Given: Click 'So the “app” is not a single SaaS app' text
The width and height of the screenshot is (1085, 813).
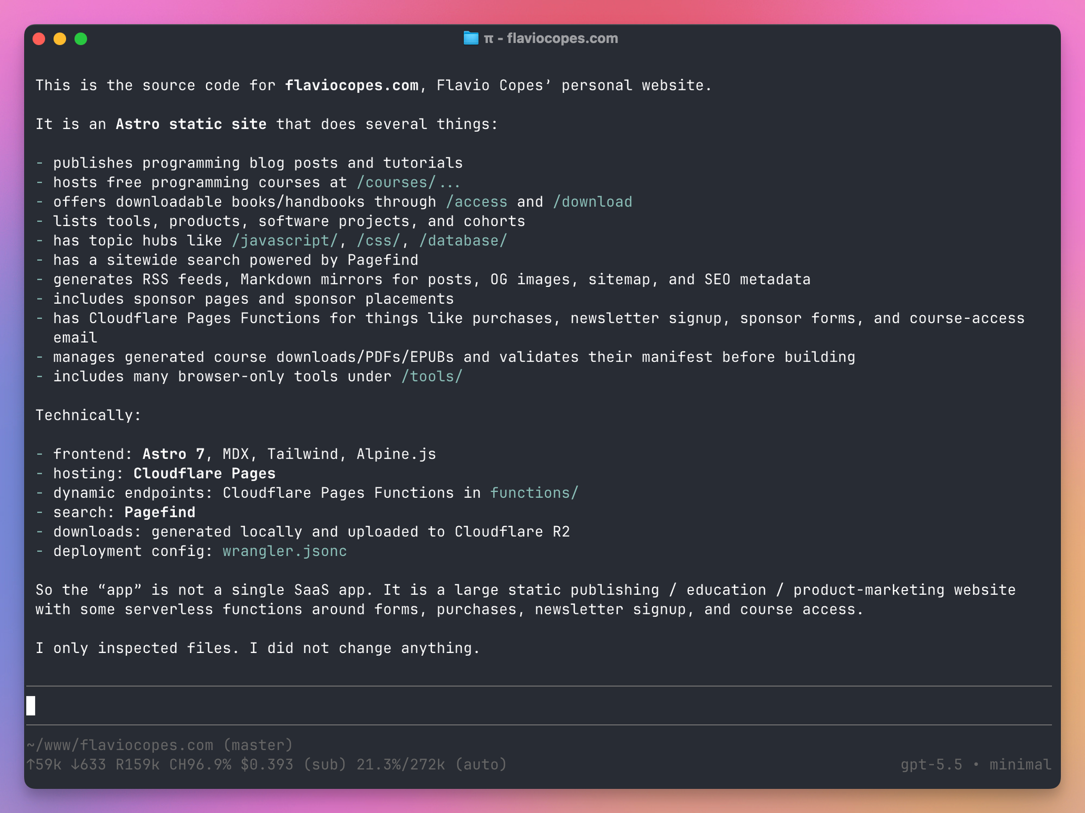Looking at the screenshot, I should (205, 590).
